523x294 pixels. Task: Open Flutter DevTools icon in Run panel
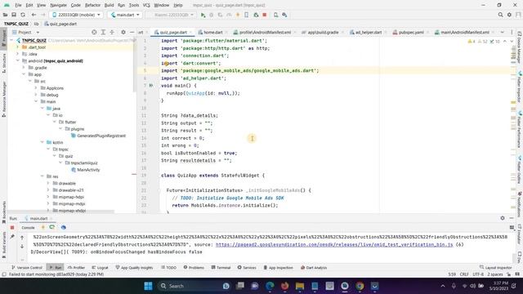pyautogui.click(x=64, y=228)
